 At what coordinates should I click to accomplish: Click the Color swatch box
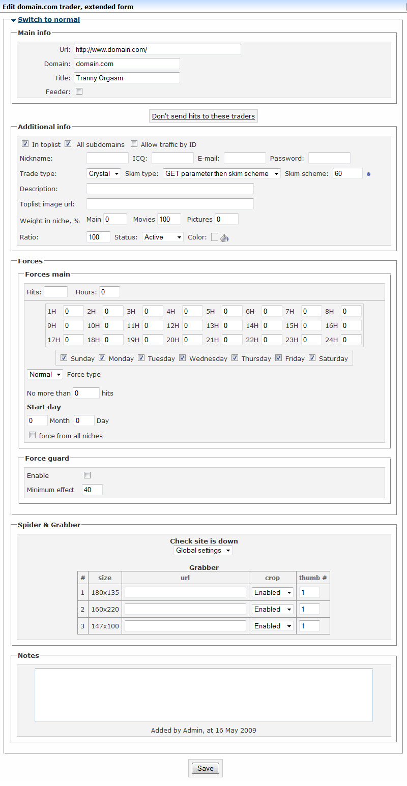click(214, 237)
